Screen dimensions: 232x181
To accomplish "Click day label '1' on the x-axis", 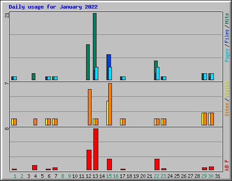I will pyautogui.click(x=15, y=176).
